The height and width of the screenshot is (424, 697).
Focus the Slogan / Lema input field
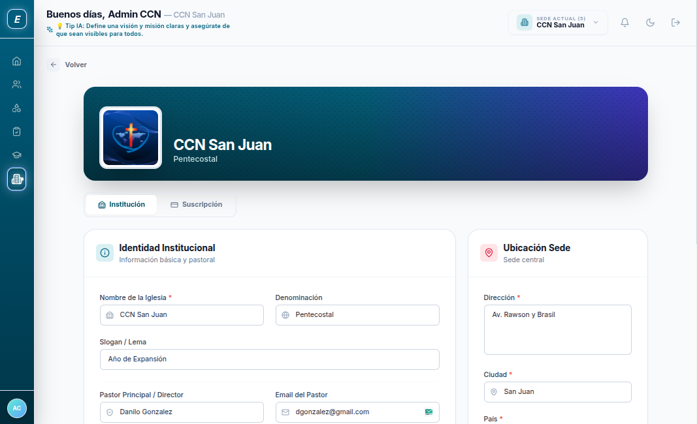[269, 359]
